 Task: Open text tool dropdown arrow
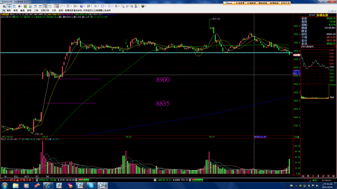tap(119, 6)
